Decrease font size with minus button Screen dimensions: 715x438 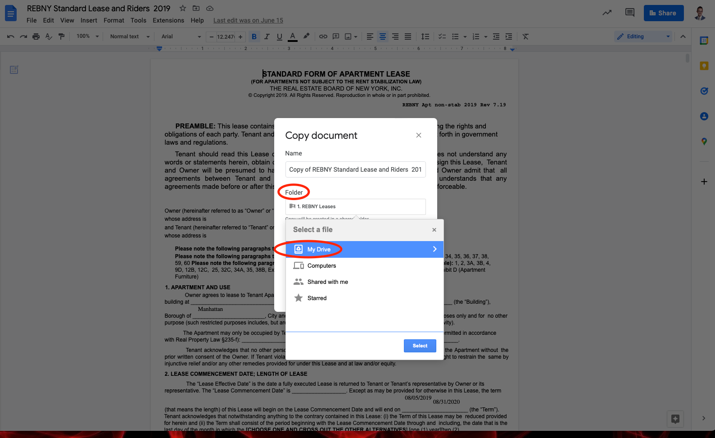(x=212, y=37)
